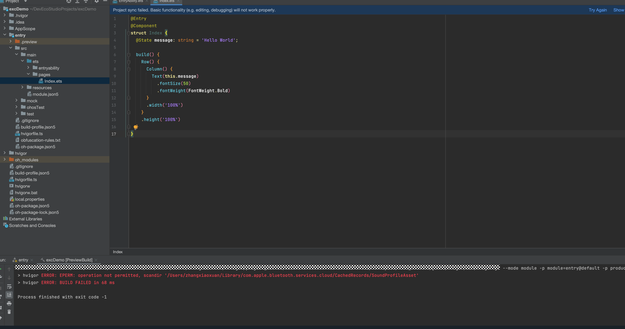Open the Project view dropdown
This screenshot has width=625, height=329.
(x=25, y=2)
